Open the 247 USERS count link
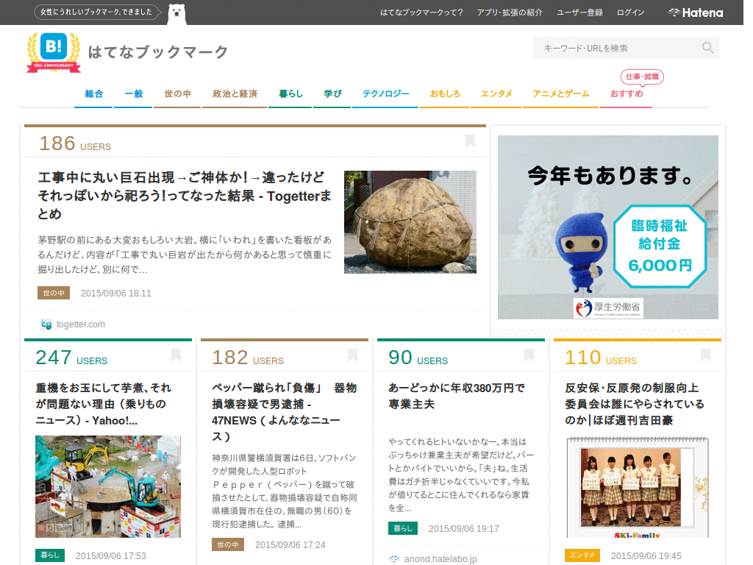 click(x=71, y=358)
